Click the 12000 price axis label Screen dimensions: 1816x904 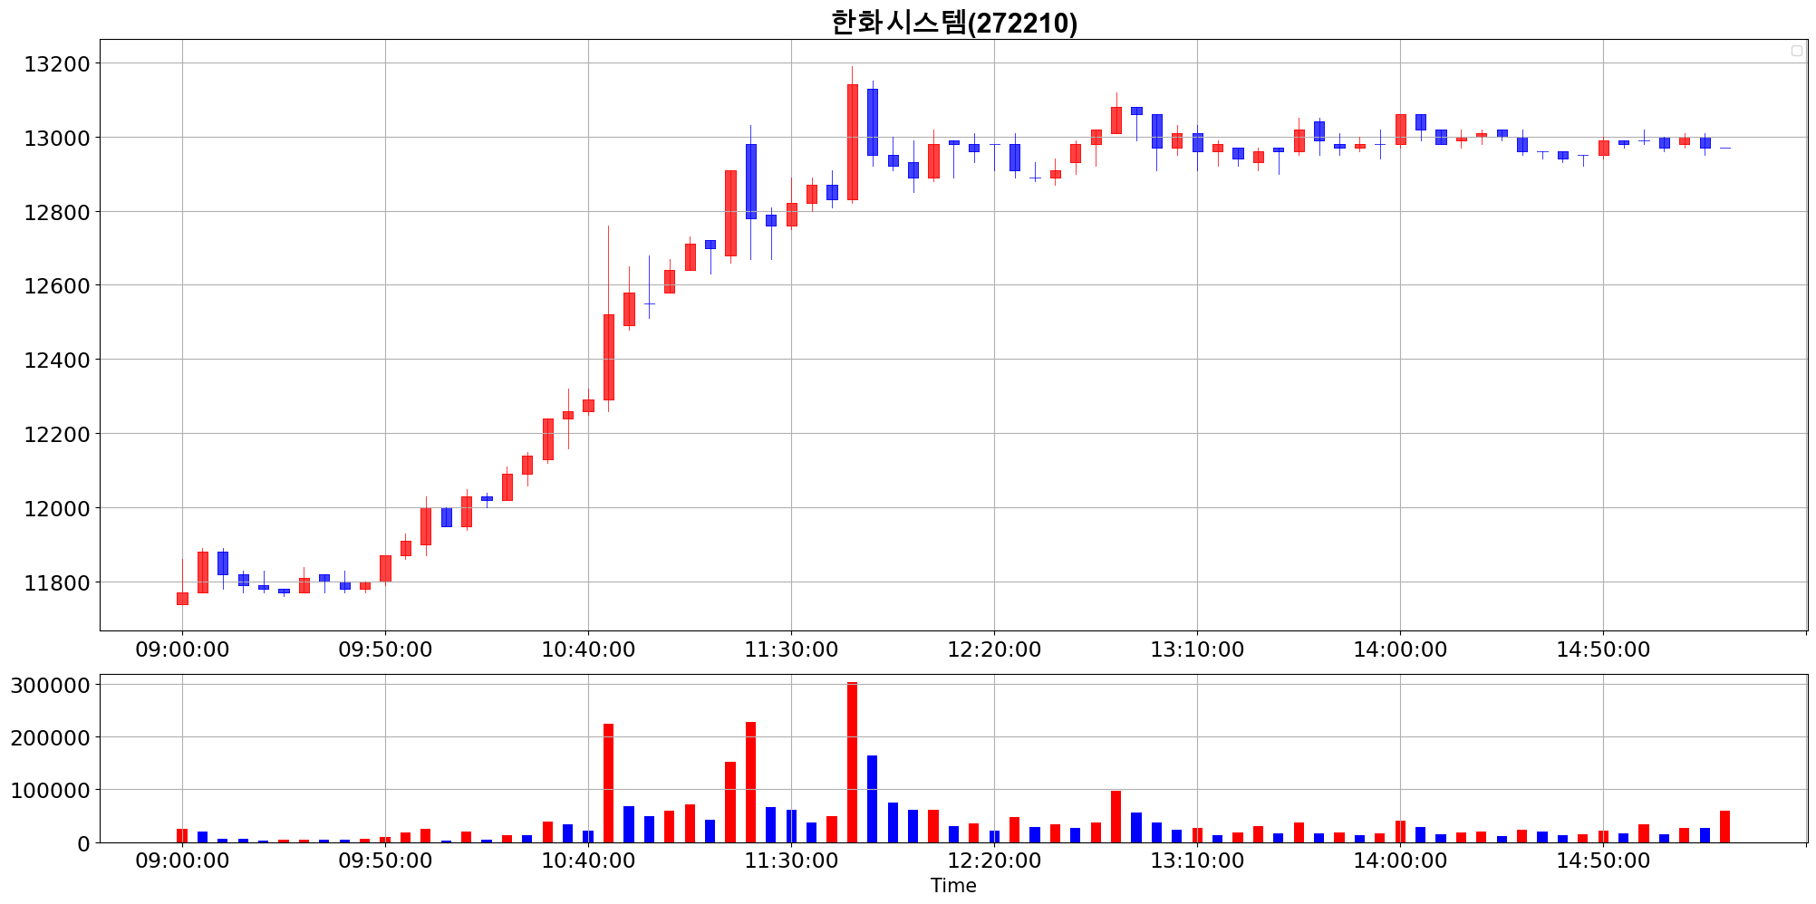[57, 508]
